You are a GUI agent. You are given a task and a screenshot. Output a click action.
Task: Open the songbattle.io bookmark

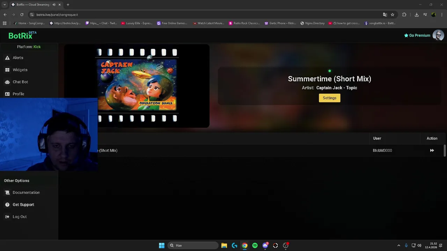pos(380,23)
